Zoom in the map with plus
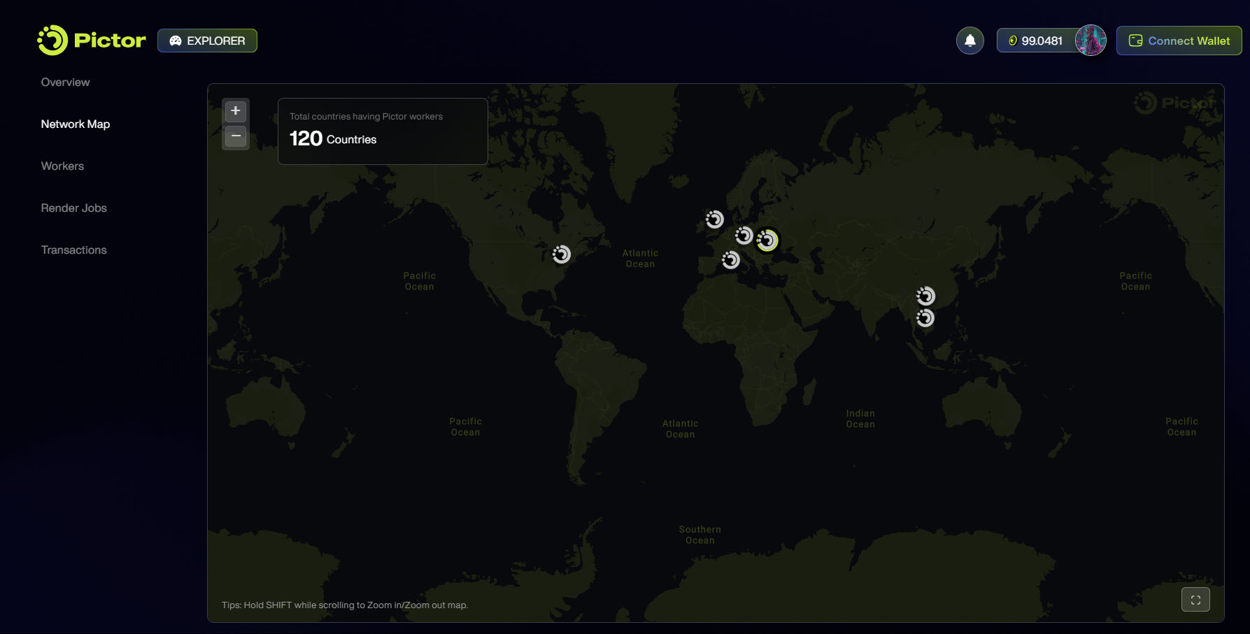The width and height of the screenshot is (1250, 634). 236,111
